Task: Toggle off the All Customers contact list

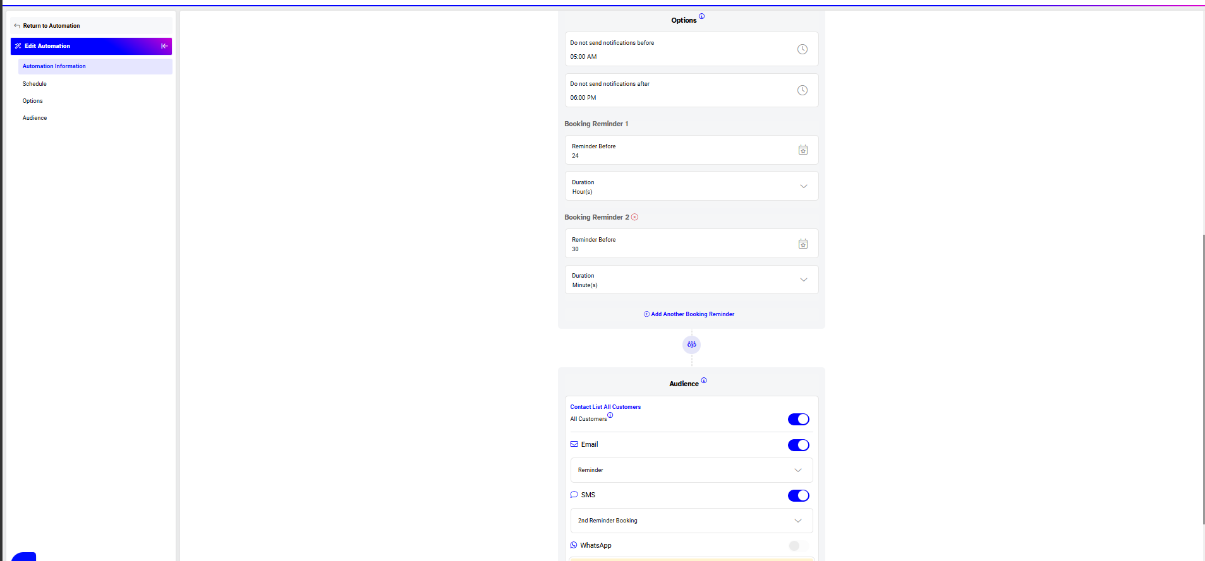Action: click(x=798, y=420)
